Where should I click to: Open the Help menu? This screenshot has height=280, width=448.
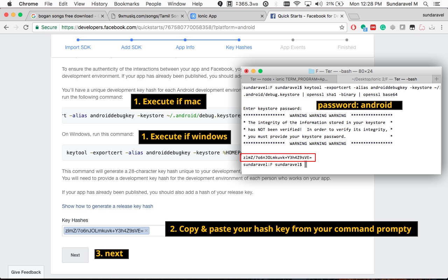(197, 4)
